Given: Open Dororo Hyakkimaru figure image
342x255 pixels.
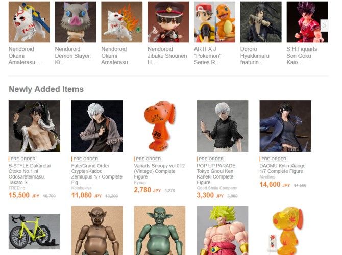Looking at the screenshot, I should [261, 22].
